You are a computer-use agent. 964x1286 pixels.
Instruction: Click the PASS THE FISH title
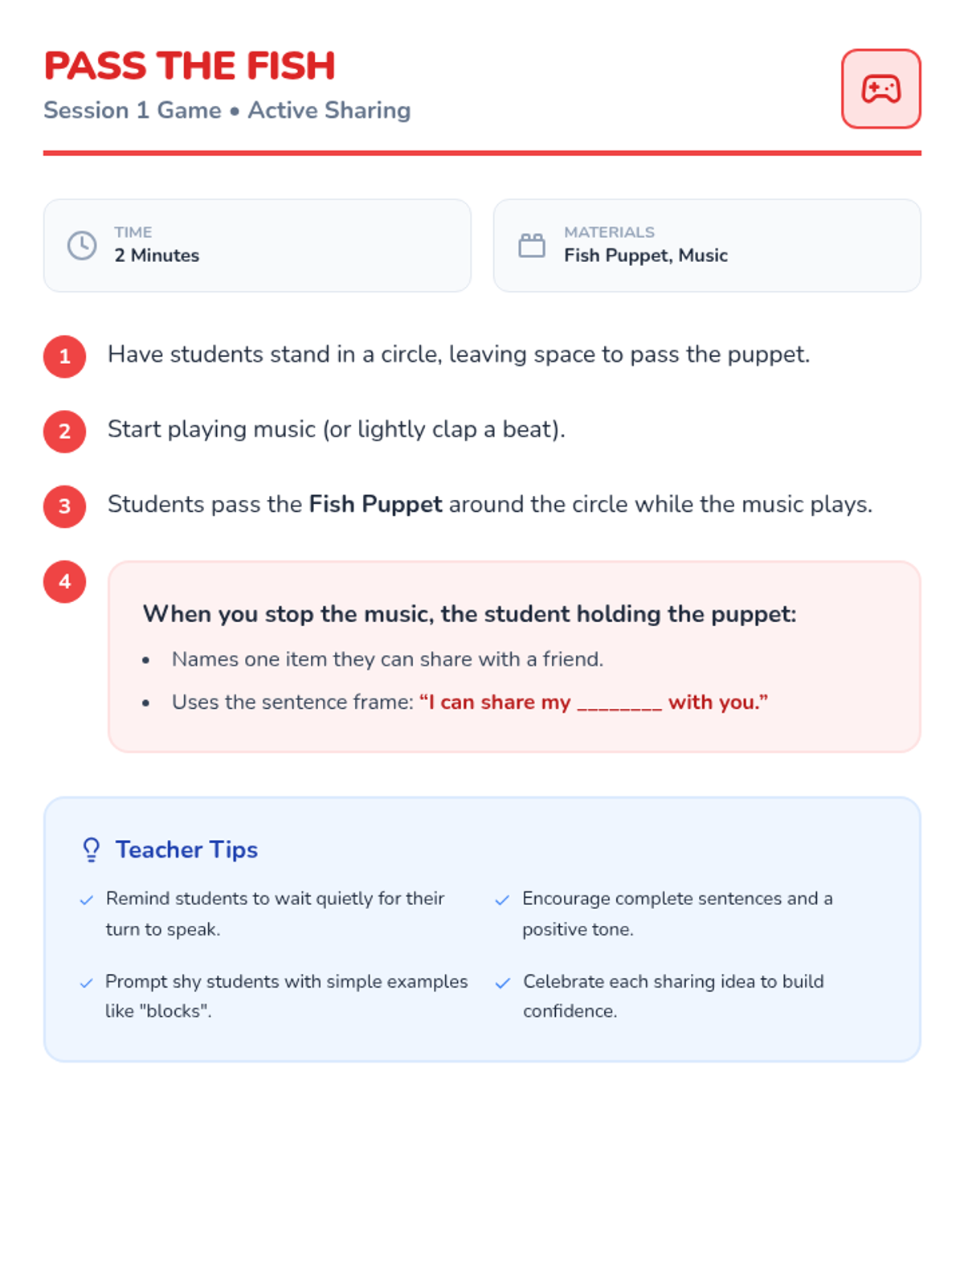pyautogui.click(x=190, y=66)
